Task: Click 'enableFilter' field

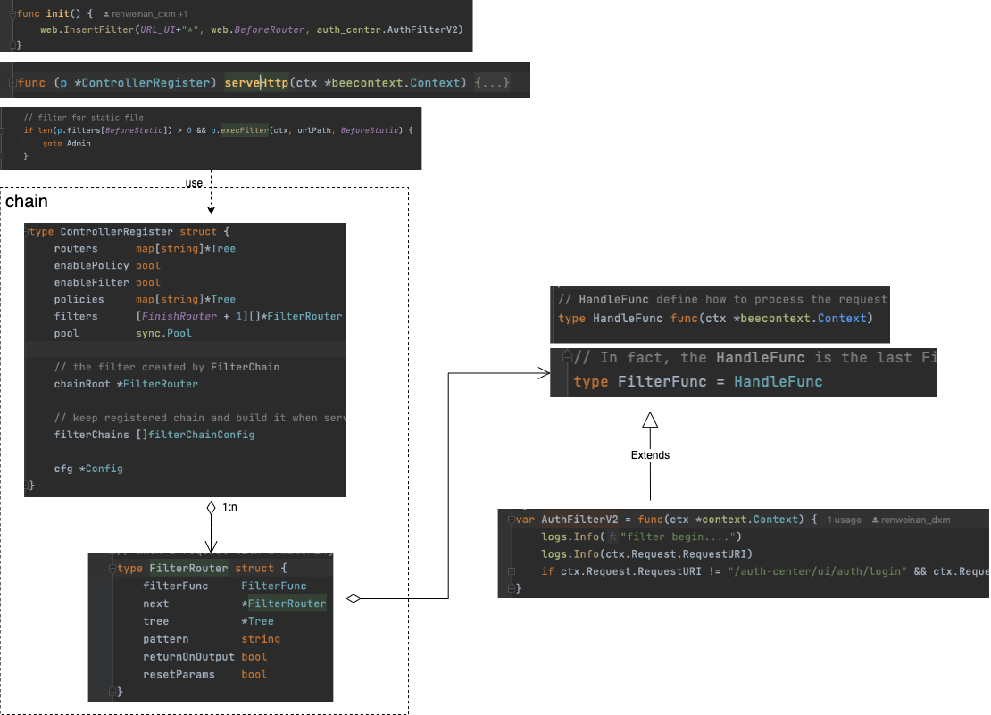Action: [92, 282]
